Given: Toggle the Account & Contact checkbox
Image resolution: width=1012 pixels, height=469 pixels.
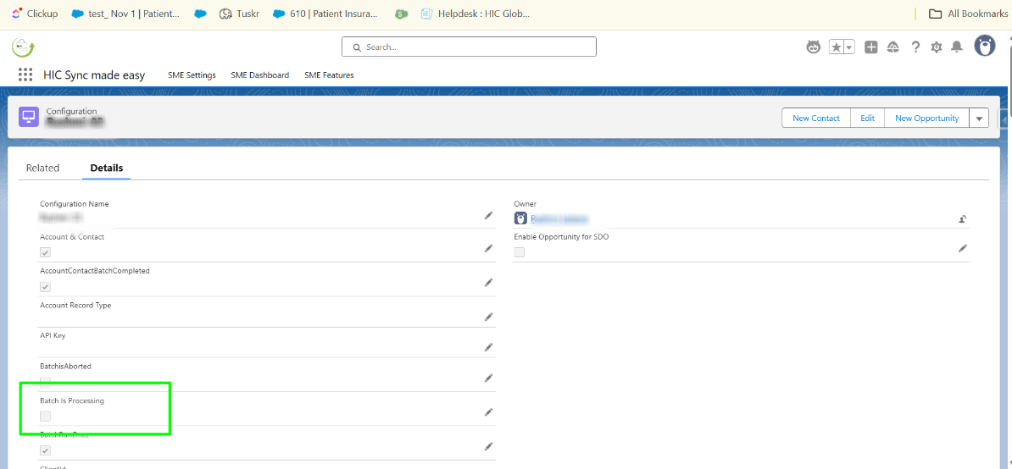Looking at the screenshot, I should (x=45, y=252).
